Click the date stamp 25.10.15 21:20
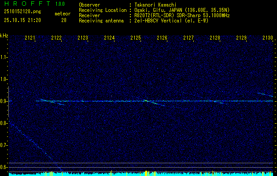Image resolution: width=277 pixels, height=176 pixels. [x=22, y=20]
